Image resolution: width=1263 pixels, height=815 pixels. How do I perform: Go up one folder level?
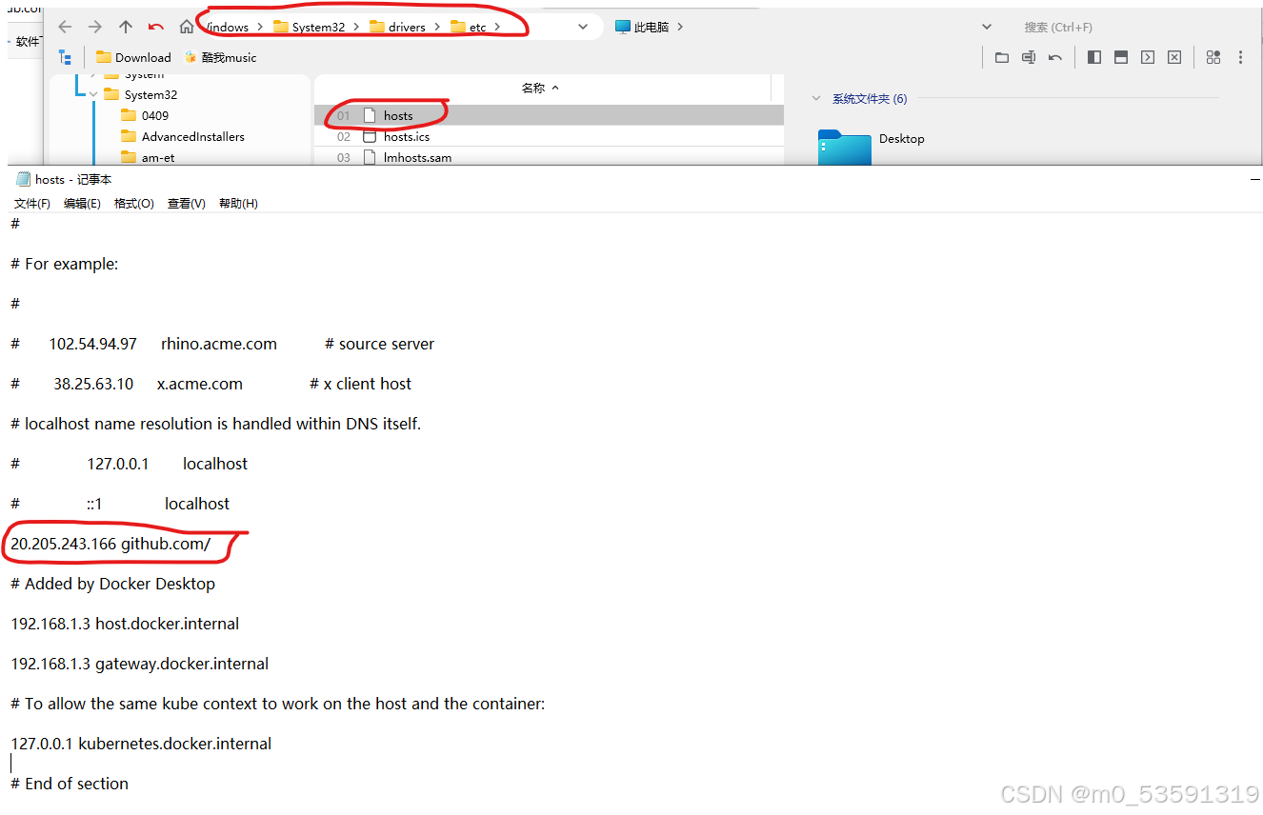pos(126,27)
